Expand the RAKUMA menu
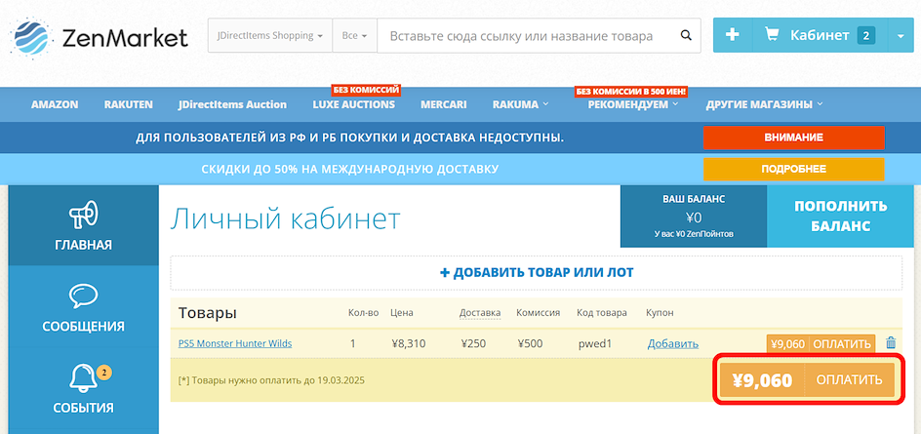921x434 pixels. click(521, 104)
